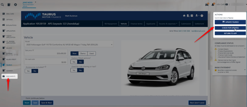Set Factory-fitted options to Yes

click(74, 62)
